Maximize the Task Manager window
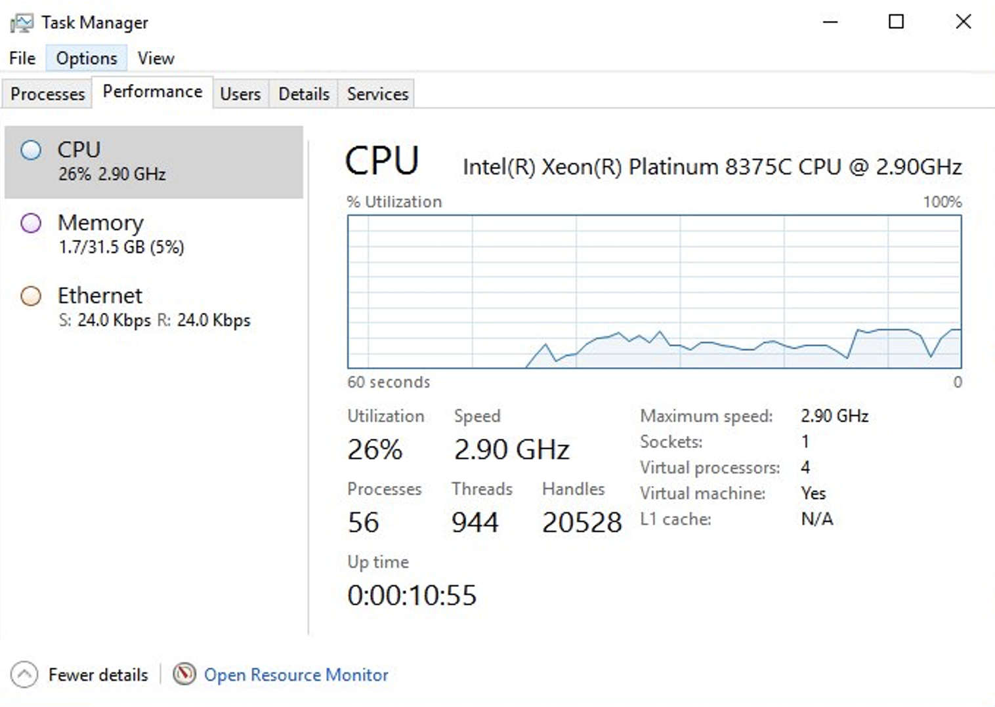 click(x=896, y=22)
